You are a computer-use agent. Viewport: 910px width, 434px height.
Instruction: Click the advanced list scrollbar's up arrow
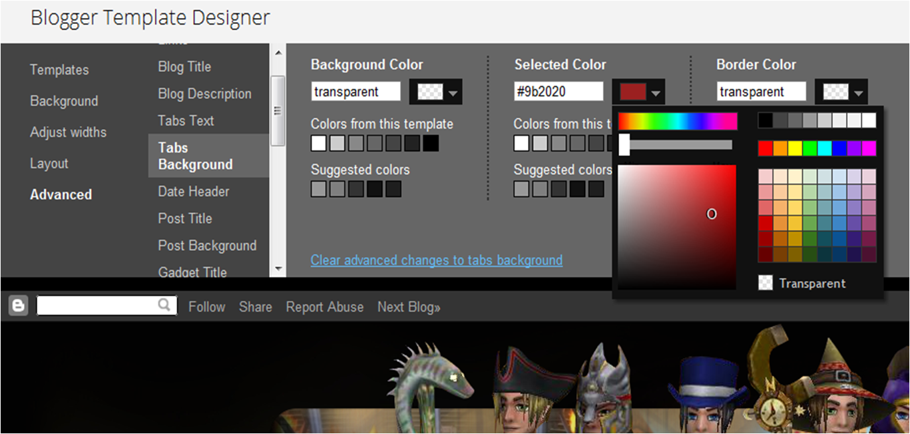(x=278, y=53)
